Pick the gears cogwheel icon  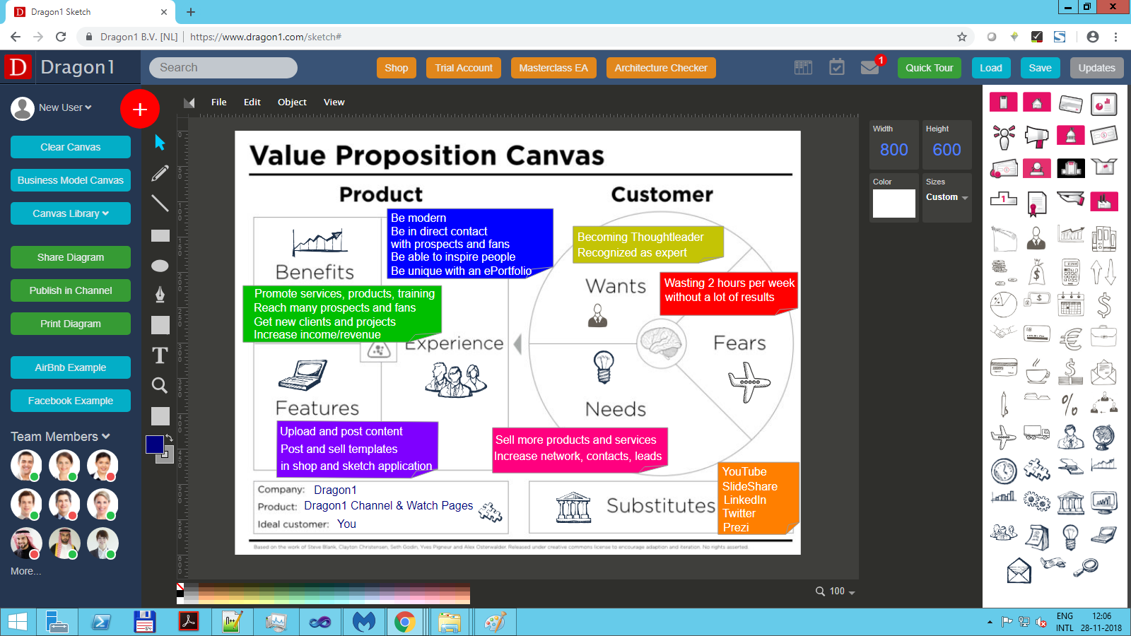pos(1037,502)
